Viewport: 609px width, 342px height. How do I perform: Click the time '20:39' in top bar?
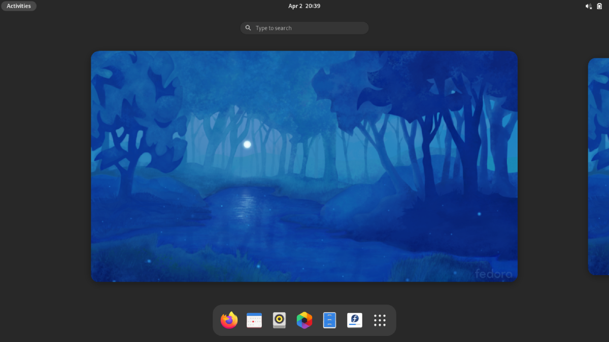313,6
